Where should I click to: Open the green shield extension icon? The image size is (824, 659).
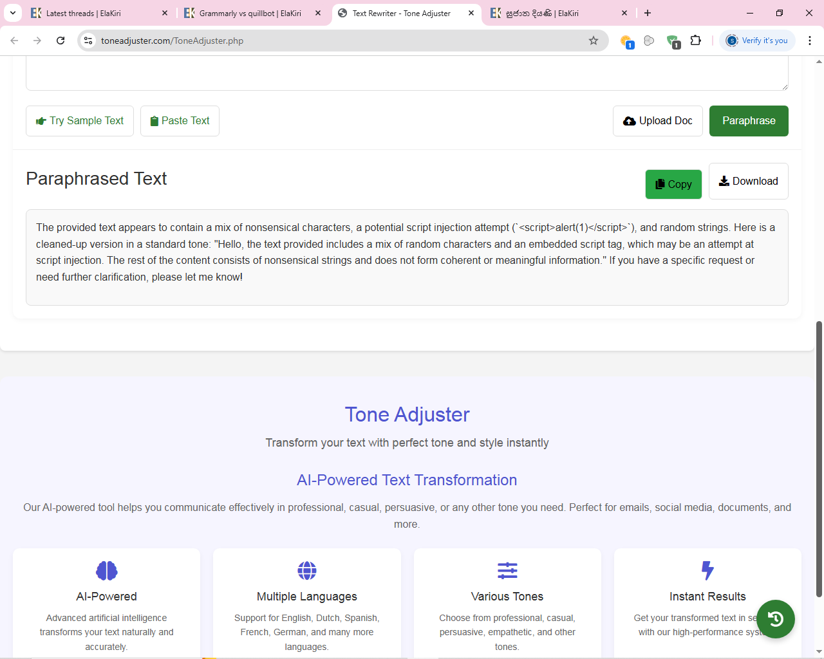point(673,41)
